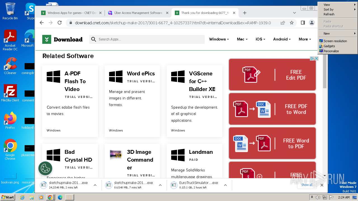Click the Search Apps input field
The height and width of the screenshot is (201, 358).
pyautogui.click(x=147, y=39)
